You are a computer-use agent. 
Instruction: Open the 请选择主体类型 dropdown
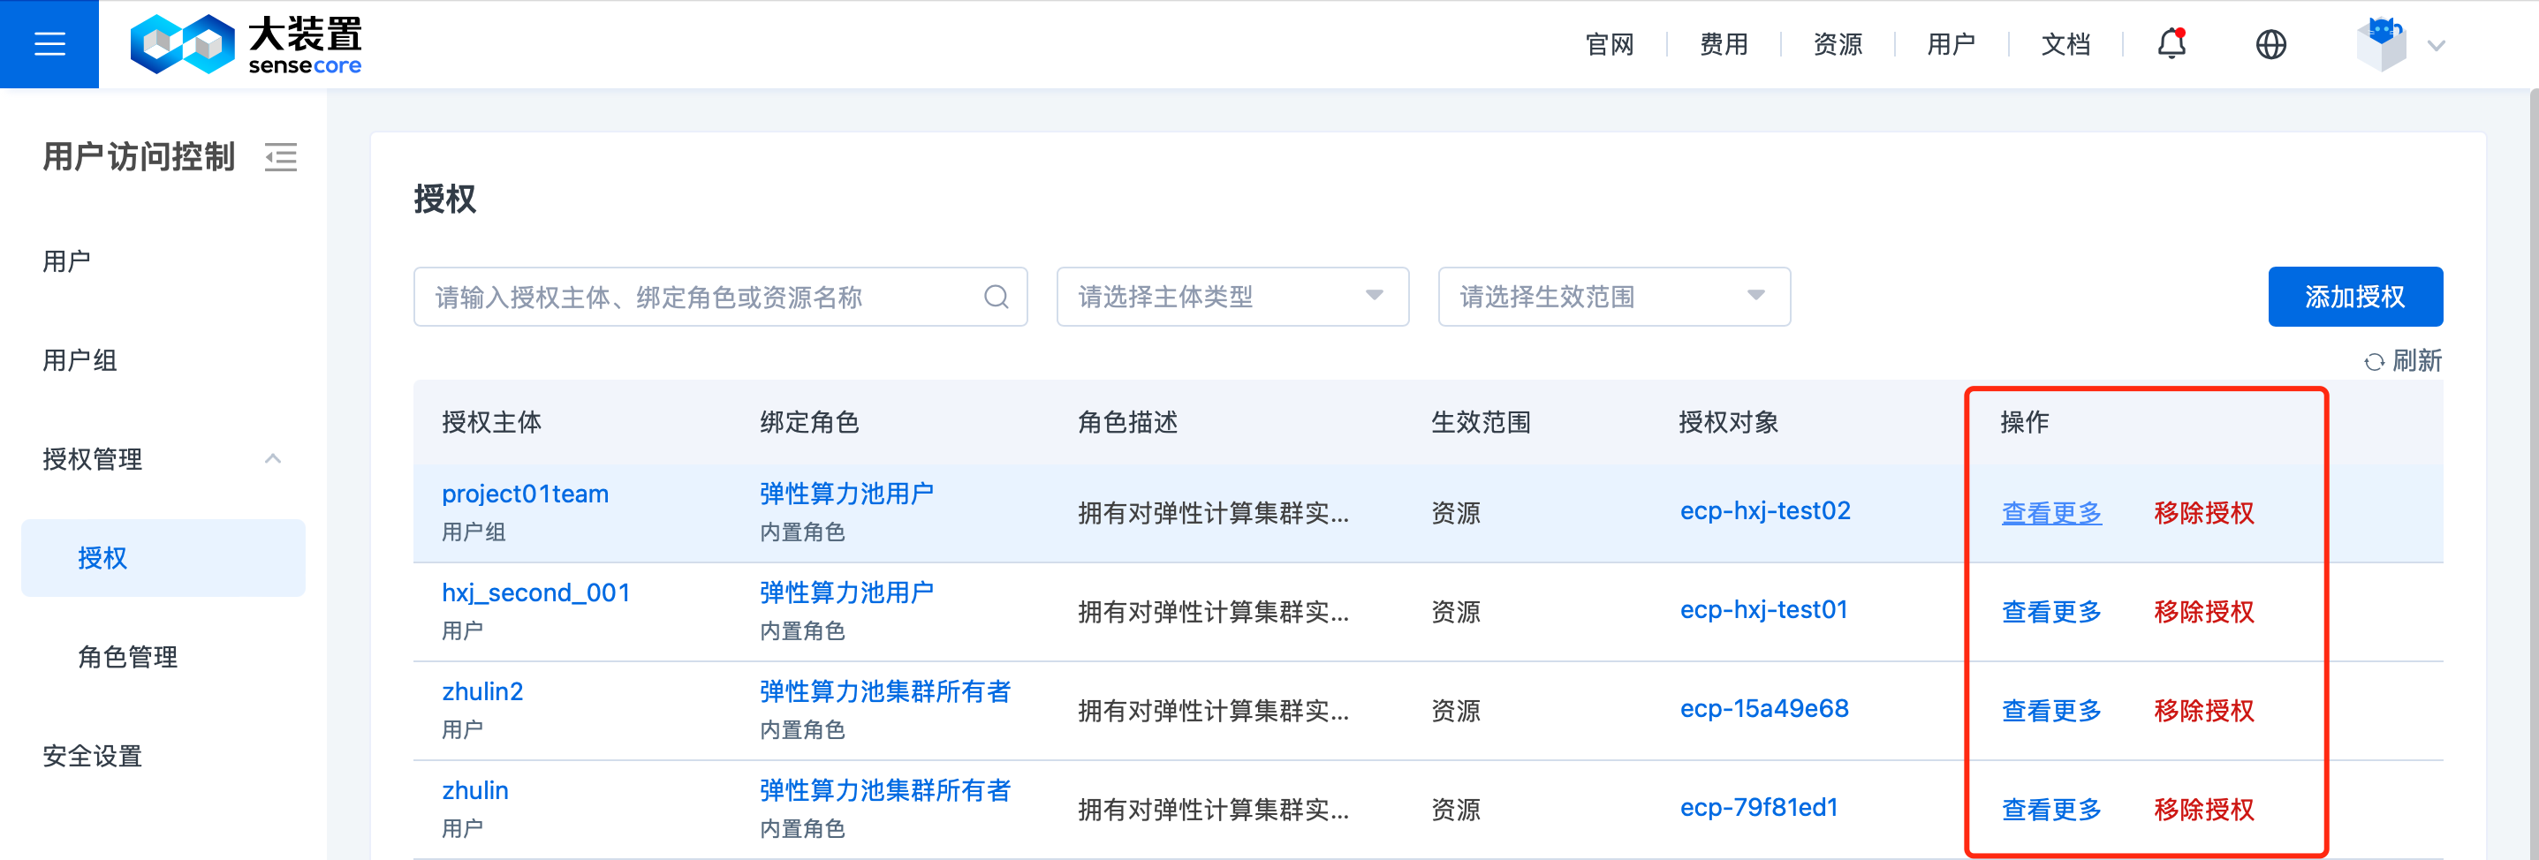1232,297
